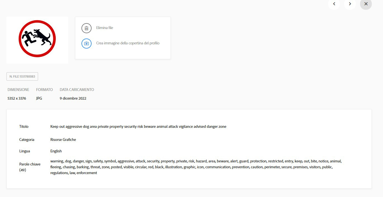The image size is (383, 197).
Task: Click the trash can icon
Action: point(87,28)
